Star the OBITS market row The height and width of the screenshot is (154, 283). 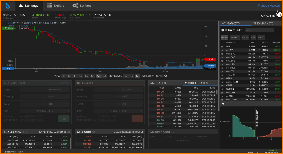click(222, 86)
